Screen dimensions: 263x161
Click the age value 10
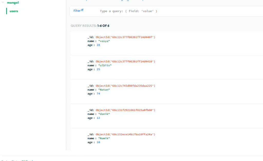tap(98, 142)
